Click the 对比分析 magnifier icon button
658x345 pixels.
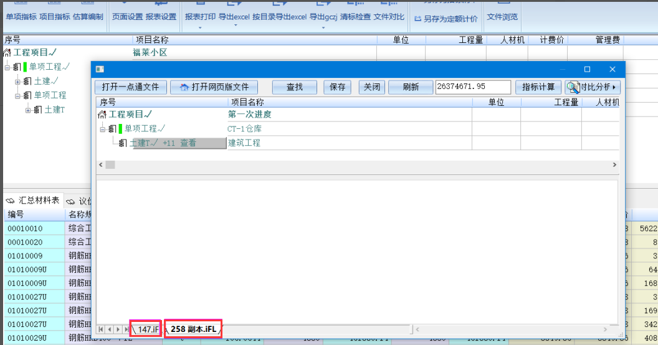coord(573,87)
